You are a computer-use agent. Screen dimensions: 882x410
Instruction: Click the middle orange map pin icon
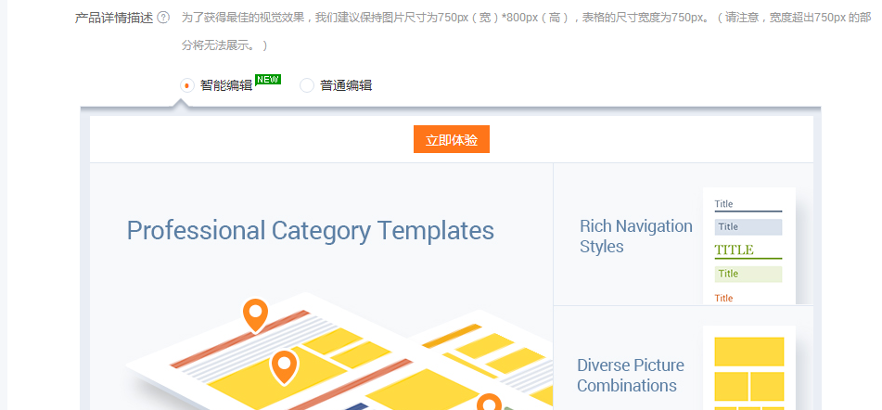point(284,366)
